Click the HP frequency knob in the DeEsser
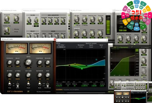This screenshot has width=152, height=103. [120, 38]
